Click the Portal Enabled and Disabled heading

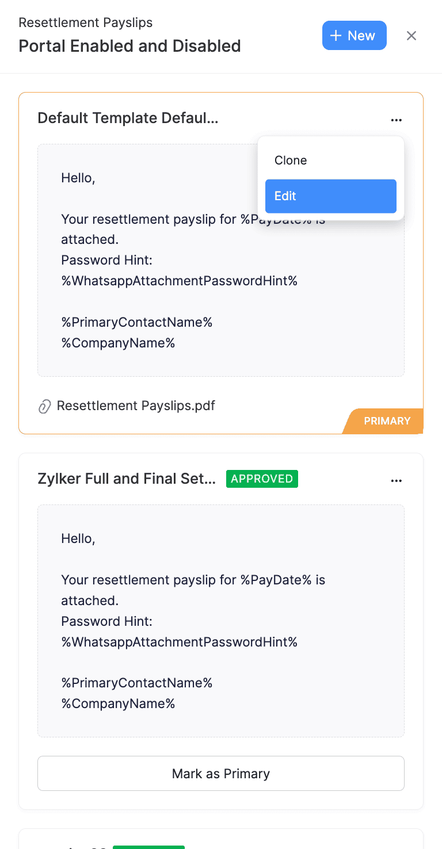pos(129,46)
